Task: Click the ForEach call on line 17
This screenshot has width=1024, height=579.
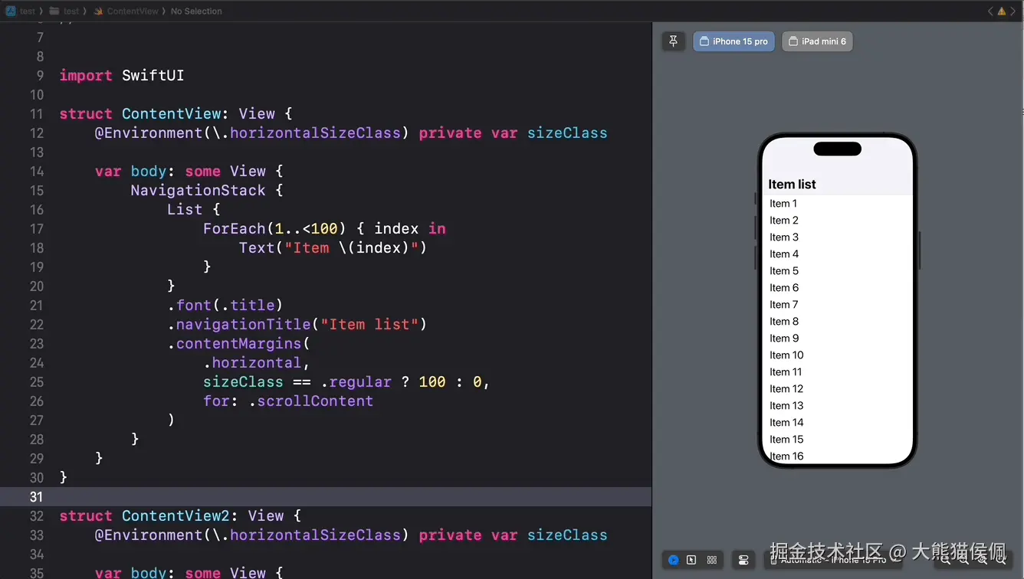Action: (x=234, y=229)
